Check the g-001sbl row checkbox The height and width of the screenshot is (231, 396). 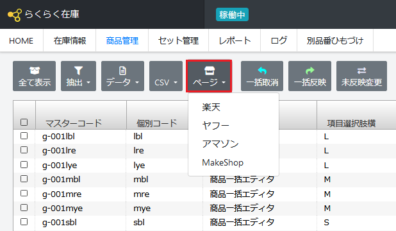24,222
